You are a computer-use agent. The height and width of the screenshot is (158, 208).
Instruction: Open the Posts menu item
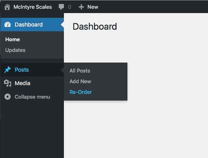(32, 70)
